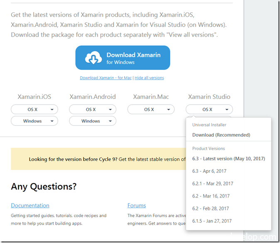Expand the Xamarin.iOS Windows dropdown
Screen dimensions: 280x243
(x=34, y=121)
